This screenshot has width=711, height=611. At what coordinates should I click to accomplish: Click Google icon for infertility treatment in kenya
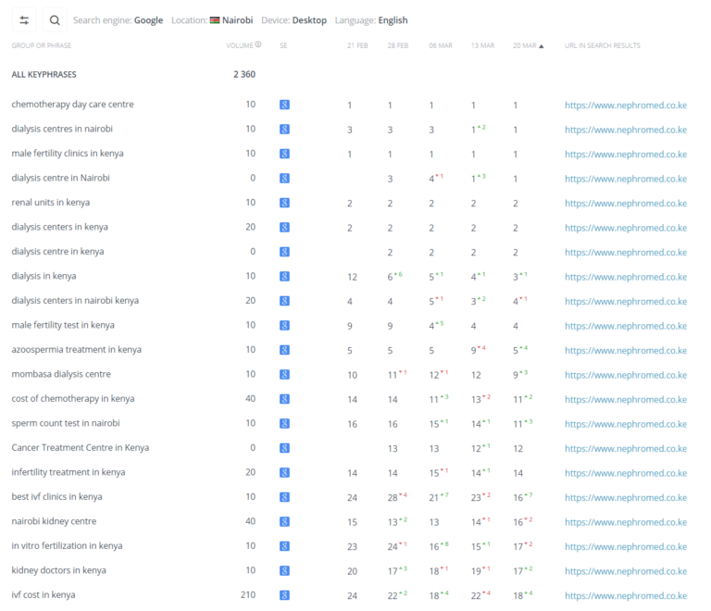[284, 472]
